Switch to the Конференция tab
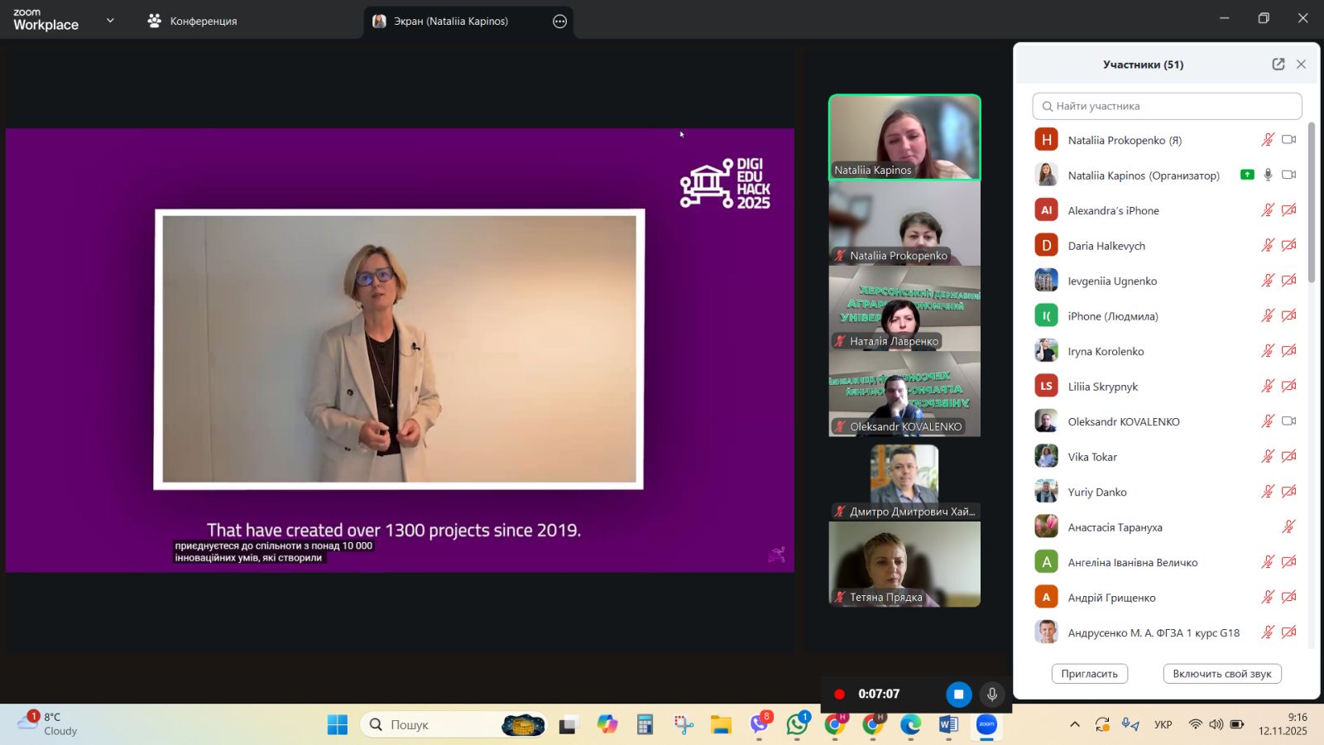This screenshot has width=1324, height=745. (192, 22)
